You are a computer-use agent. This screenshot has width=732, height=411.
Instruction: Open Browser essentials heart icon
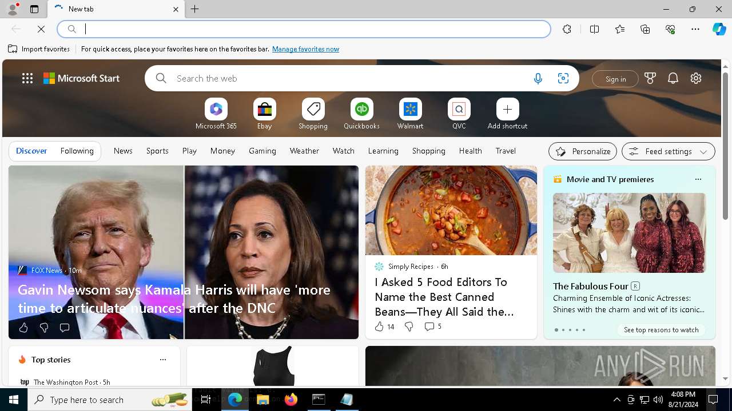pos(670,29)
